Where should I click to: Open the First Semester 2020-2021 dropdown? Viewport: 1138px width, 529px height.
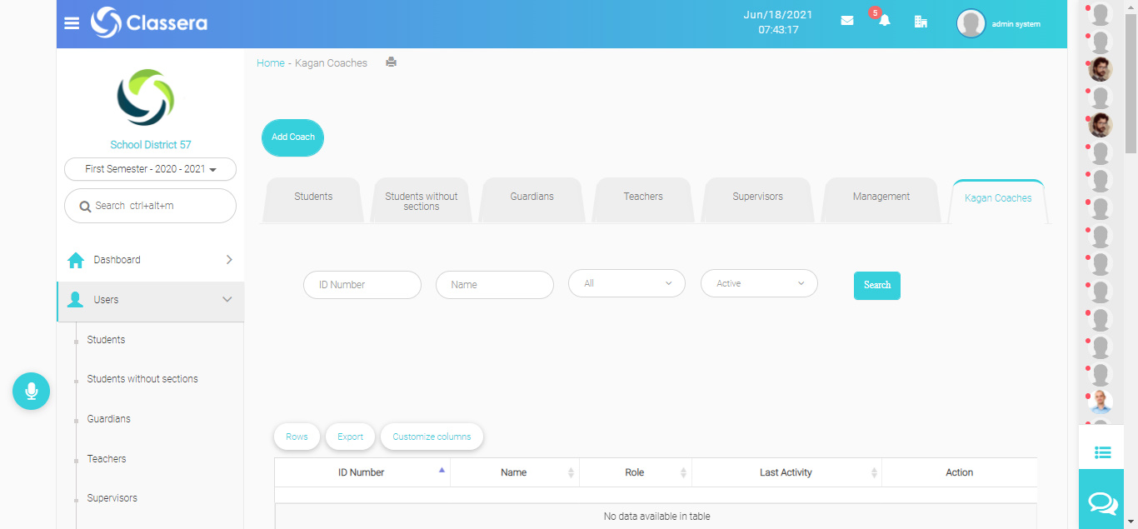pos(150,169)
